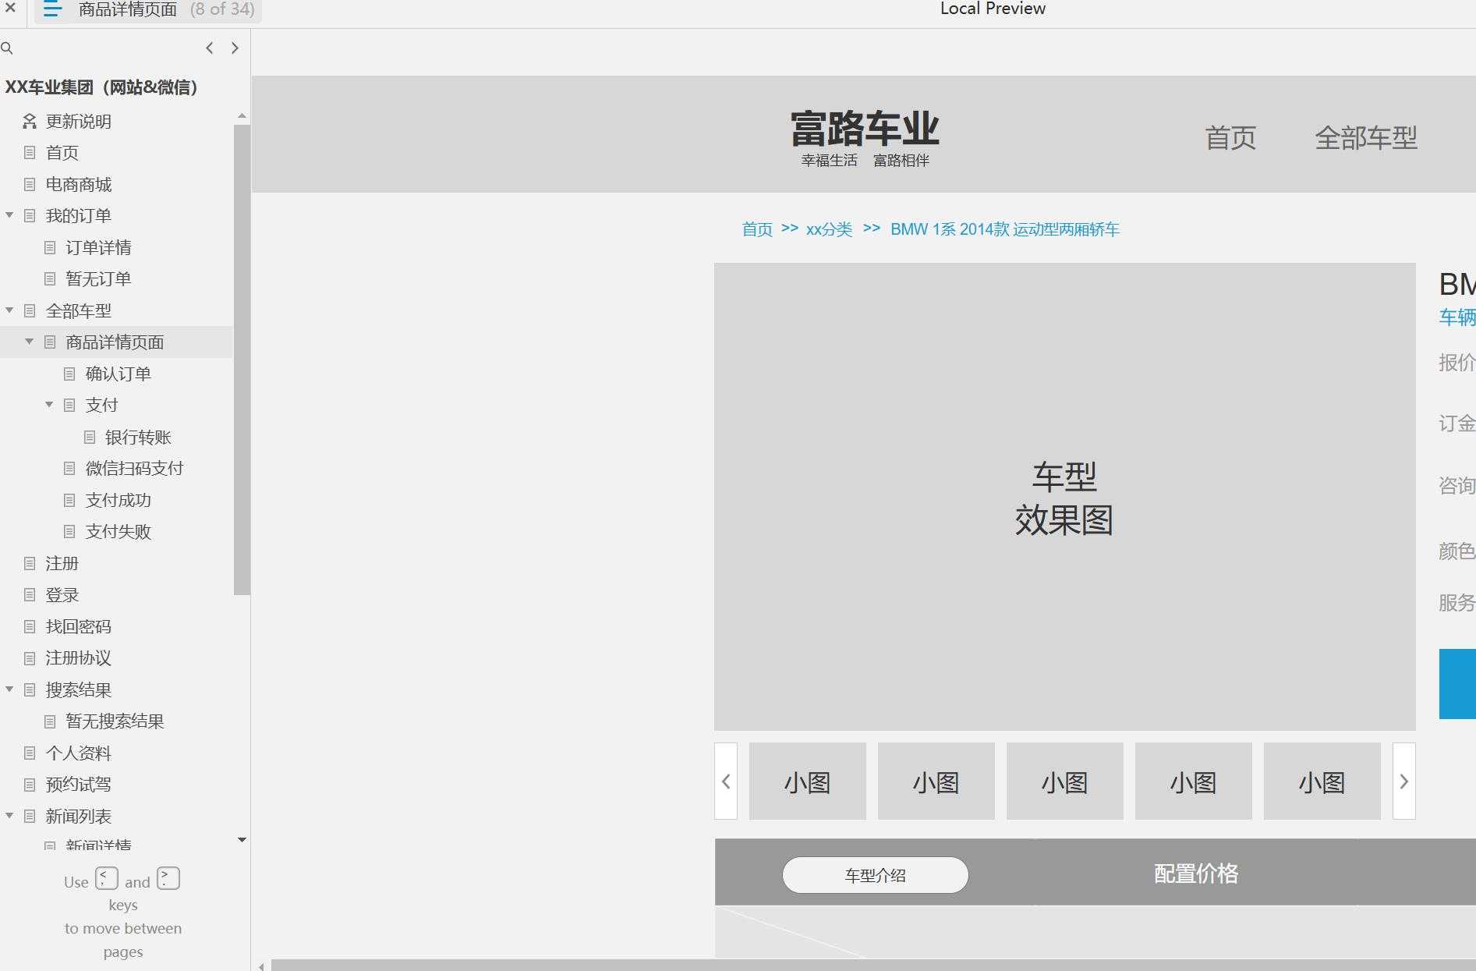Image resolution: width=1476 pixels, height=971 pixels.
Task: Click the flow icon next to 更新说明
Action: 29,121
